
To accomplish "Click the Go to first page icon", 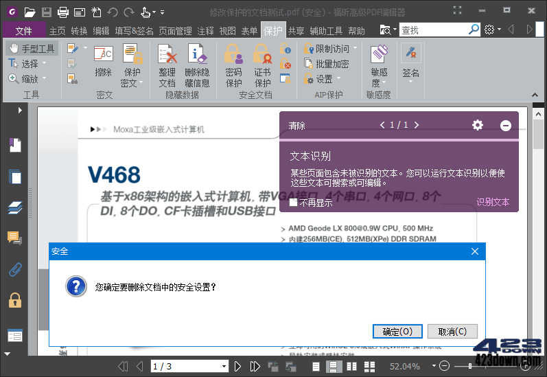I will click(123, 366).
